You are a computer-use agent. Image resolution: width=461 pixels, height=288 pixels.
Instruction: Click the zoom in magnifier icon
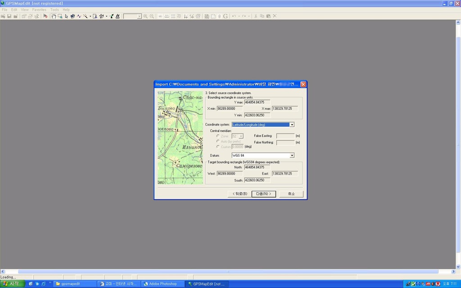pos(145,16)
